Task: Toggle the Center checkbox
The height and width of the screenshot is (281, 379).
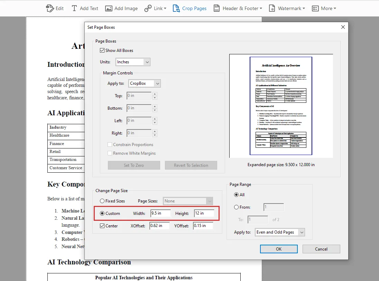Action: click(102, 226)
